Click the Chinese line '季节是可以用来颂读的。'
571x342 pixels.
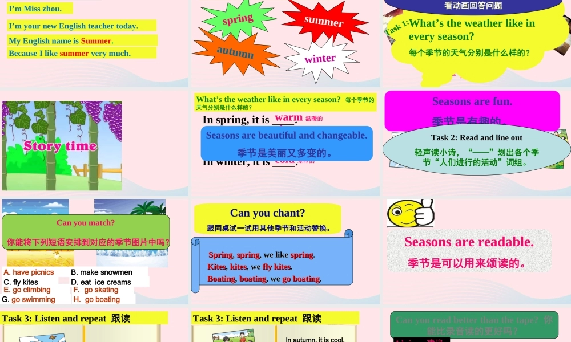pyautogui.click(x=467, y=263)
